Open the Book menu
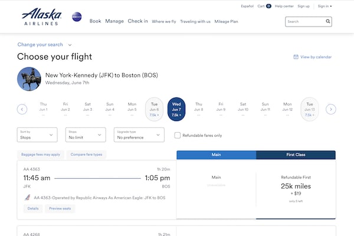The image size is (354, 236). point(95,21)
